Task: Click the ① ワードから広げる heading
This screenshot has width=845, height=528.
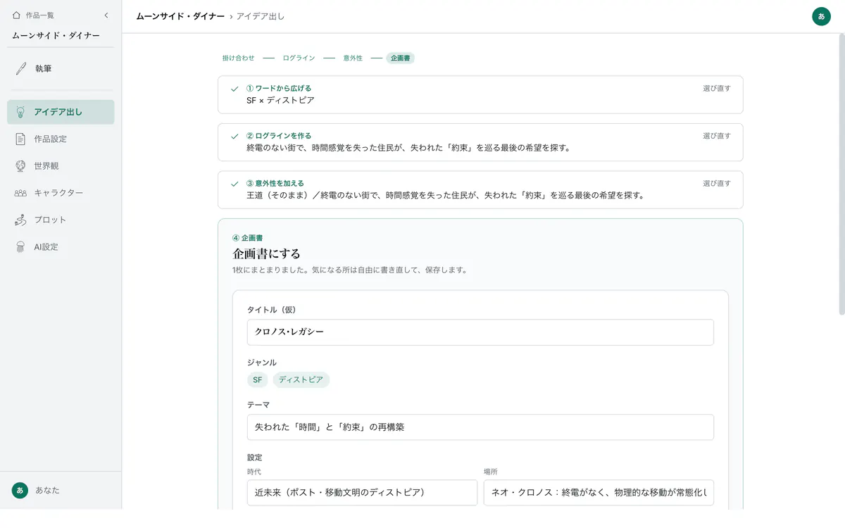Action: [279, 88]
